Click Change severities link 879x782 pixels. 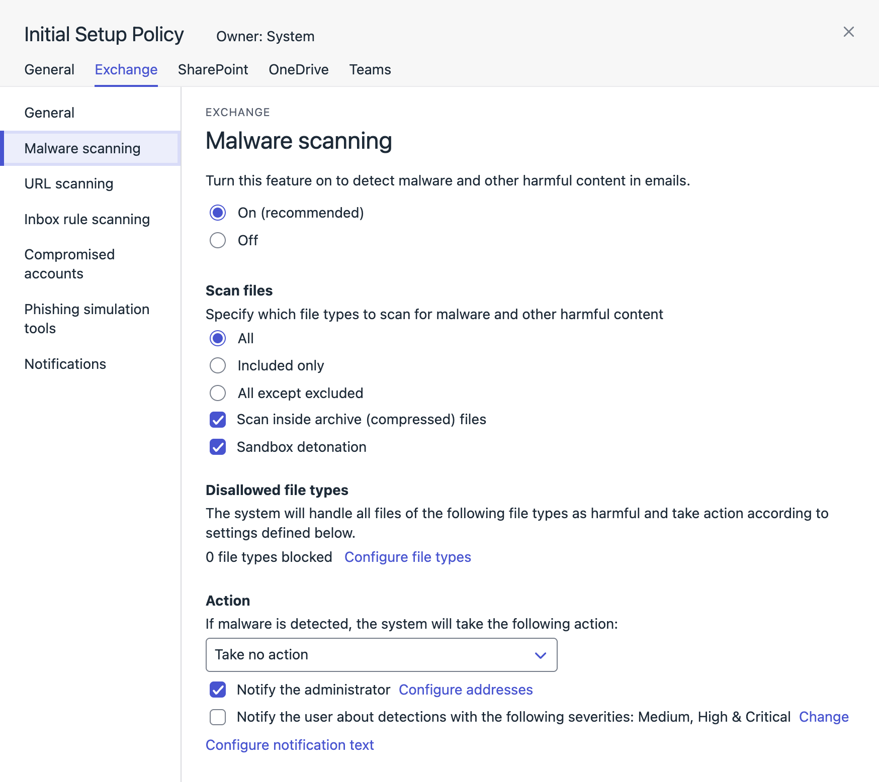(823, 717)
